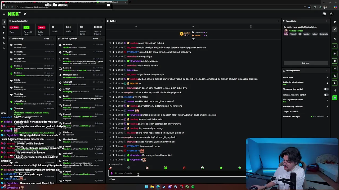Expand Yasaklanmış kelimeler settings

327,106
